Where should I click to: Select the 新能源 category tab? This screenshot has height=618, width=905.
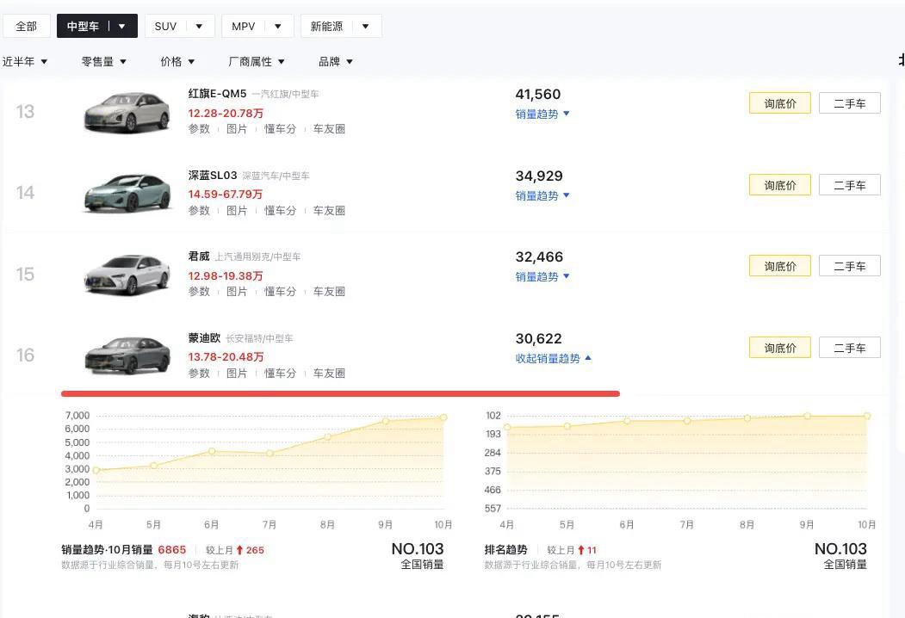click(x=326, y=26)
